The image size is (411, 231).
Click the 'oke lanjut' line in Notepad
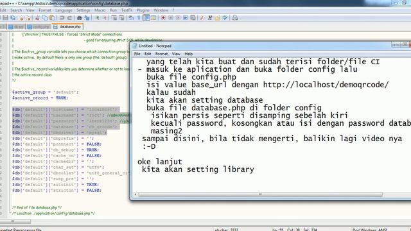160,162
